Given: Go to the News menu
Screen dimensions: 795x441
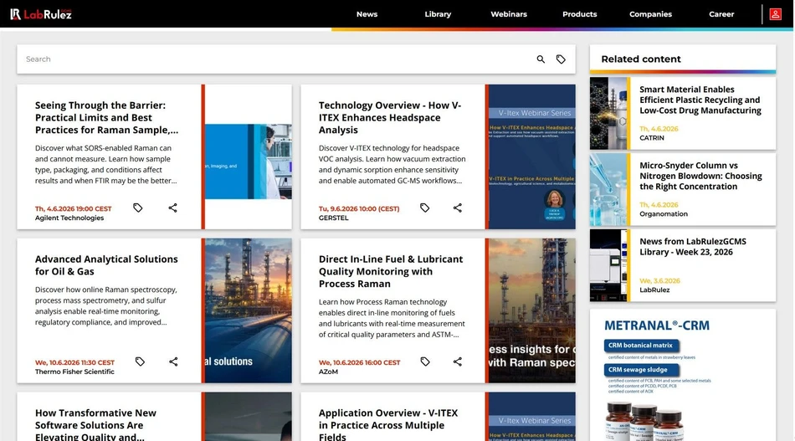Looking at the screenshot, I should [x=367, y=14].
